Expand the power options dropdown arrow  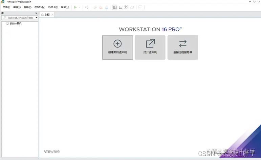80,7
